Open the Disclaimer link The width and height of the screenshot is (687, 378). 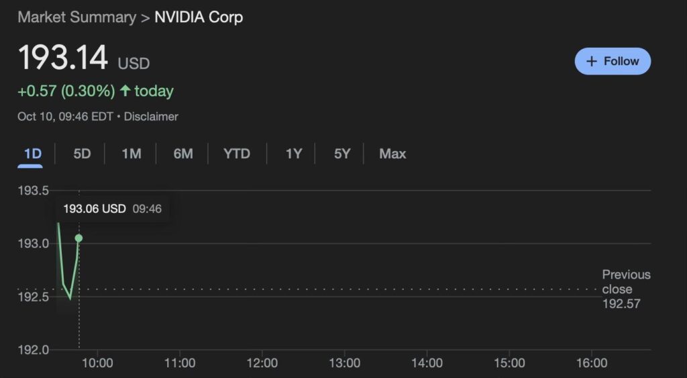151,117
